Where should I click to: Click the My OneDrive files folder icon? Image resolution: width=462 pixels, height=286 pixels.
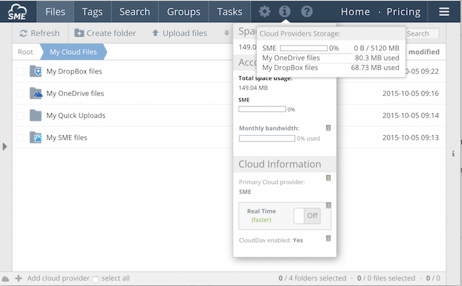[x=36, y=93]
